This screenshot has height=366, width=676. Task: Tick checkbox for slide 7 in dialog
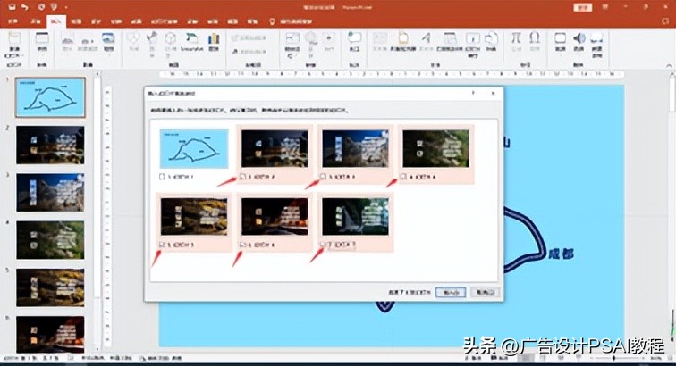coord(324,245)
